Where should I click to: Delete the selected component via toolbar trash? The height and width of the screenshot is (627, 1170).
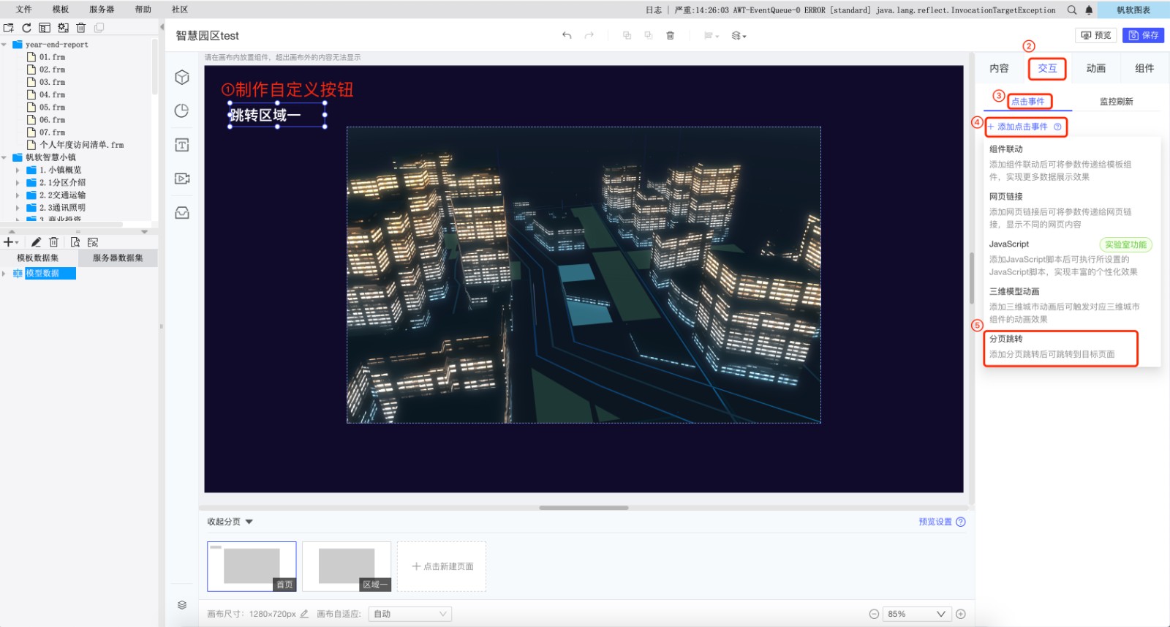[671, 35]
